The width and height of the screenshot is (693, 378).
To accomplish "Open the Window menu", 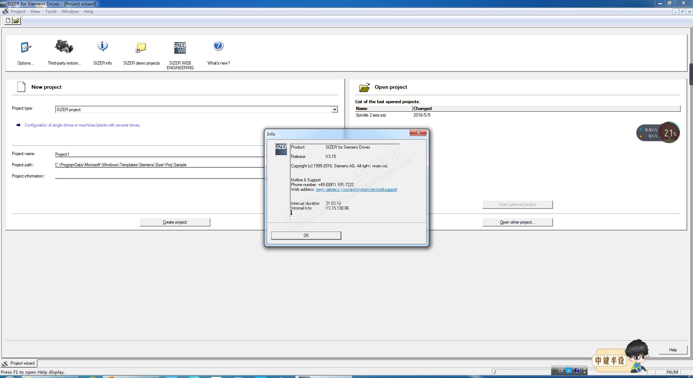I will pyautogui.click(x=70, y=12).
